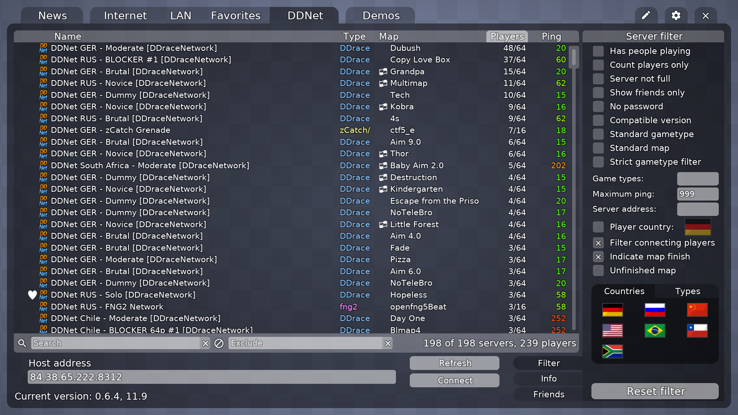Switch to the Types filter tab
The width and height of the screenshot is (738, 415).
click(x=687, y=291)
